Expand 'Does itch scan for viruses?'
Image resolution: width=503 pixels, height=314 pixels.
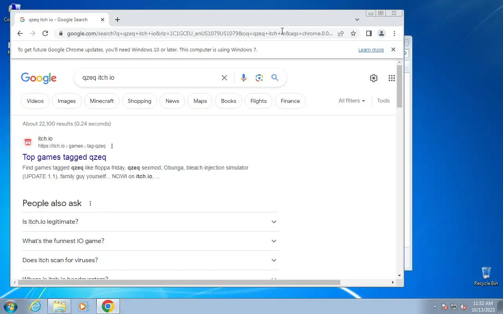click(150, 260)
